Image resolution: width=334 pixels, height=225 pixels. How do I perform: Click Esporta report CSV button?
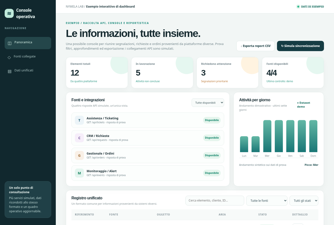[x=255, y=46]
